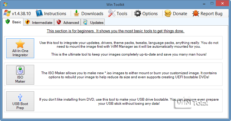This screenshot has width=231, height=121.
Task: Switch to the Intermediate tab
Action: (x=39, y=22)
